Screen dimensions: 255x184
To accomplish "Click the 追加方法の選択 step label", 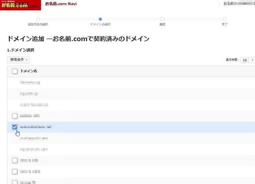I will coord(38,25).
